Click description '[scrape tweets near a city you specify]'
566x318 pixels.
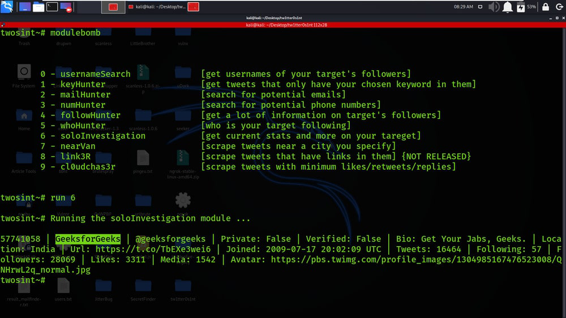tap(298, 146)
